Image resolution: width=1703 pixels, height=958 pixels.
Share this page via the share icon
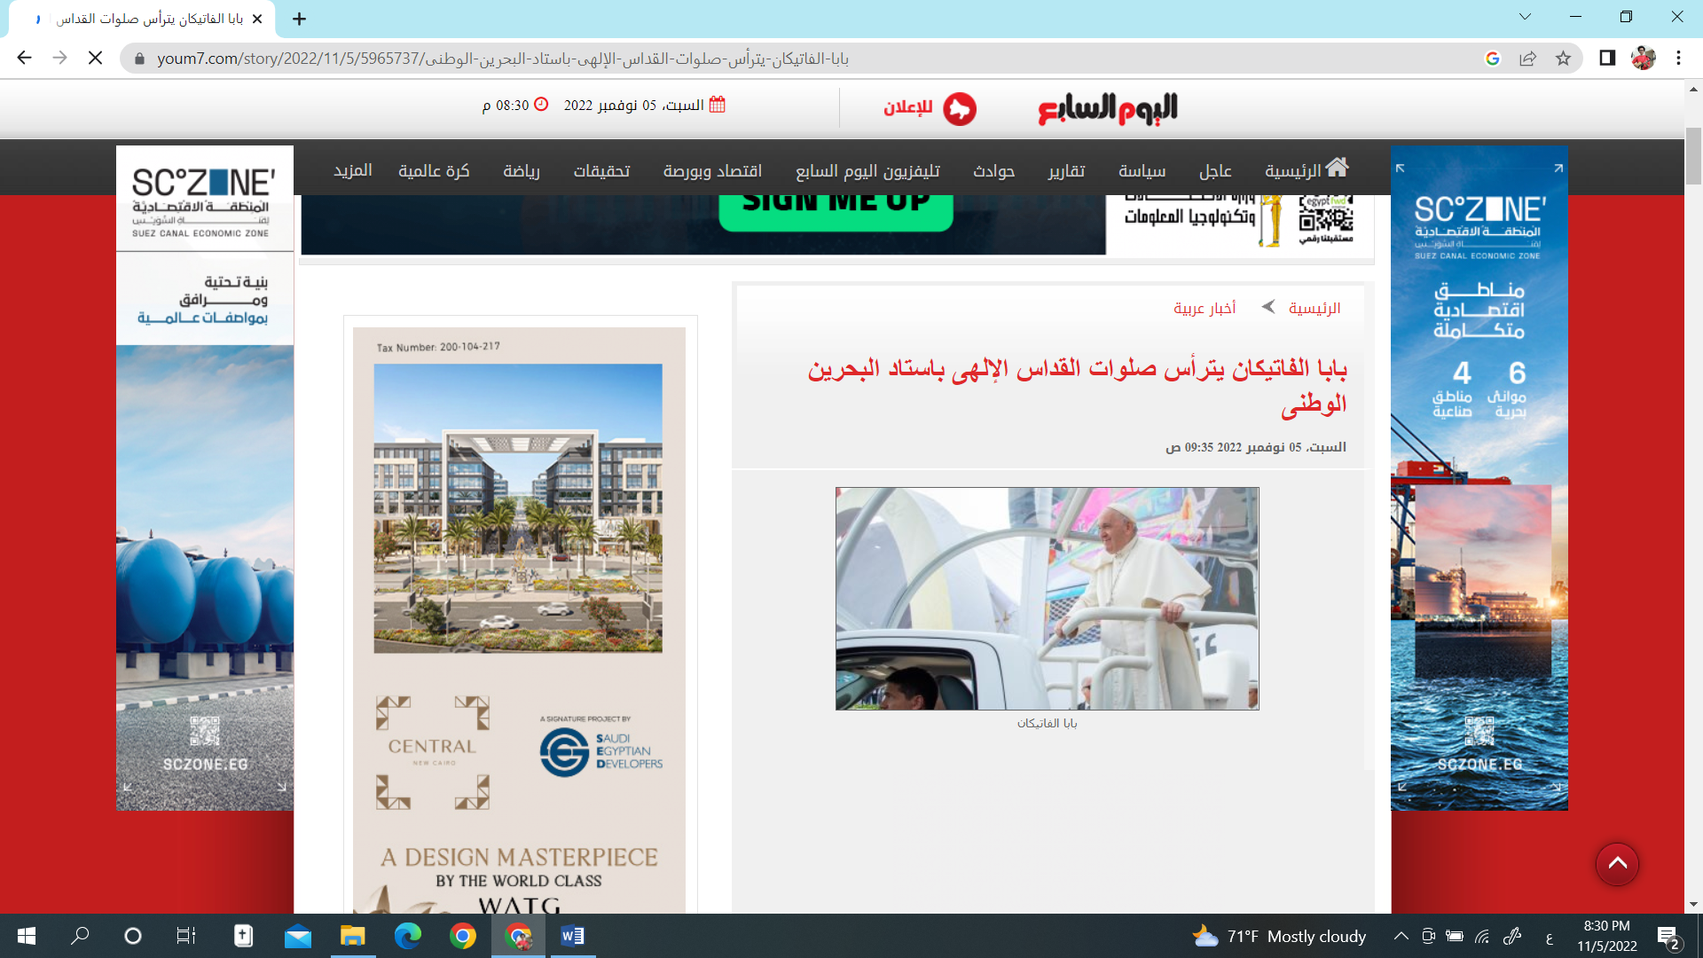1527,59
